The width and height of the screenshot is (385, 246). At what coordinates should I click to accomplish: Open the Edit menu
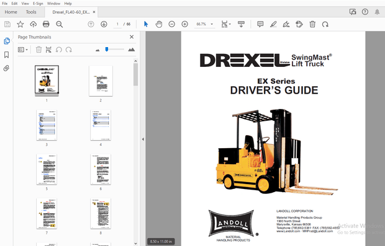coord(14,4)
